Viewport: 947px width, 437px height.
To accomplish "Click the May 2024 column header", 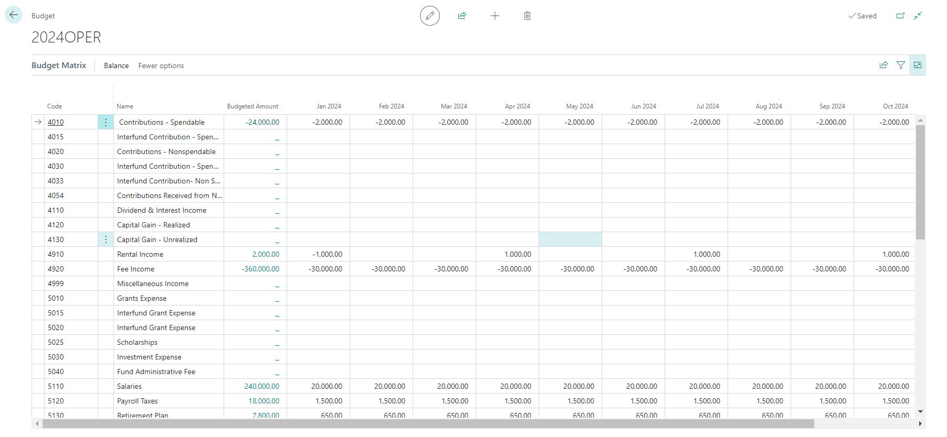I will [x=580, y=106].
